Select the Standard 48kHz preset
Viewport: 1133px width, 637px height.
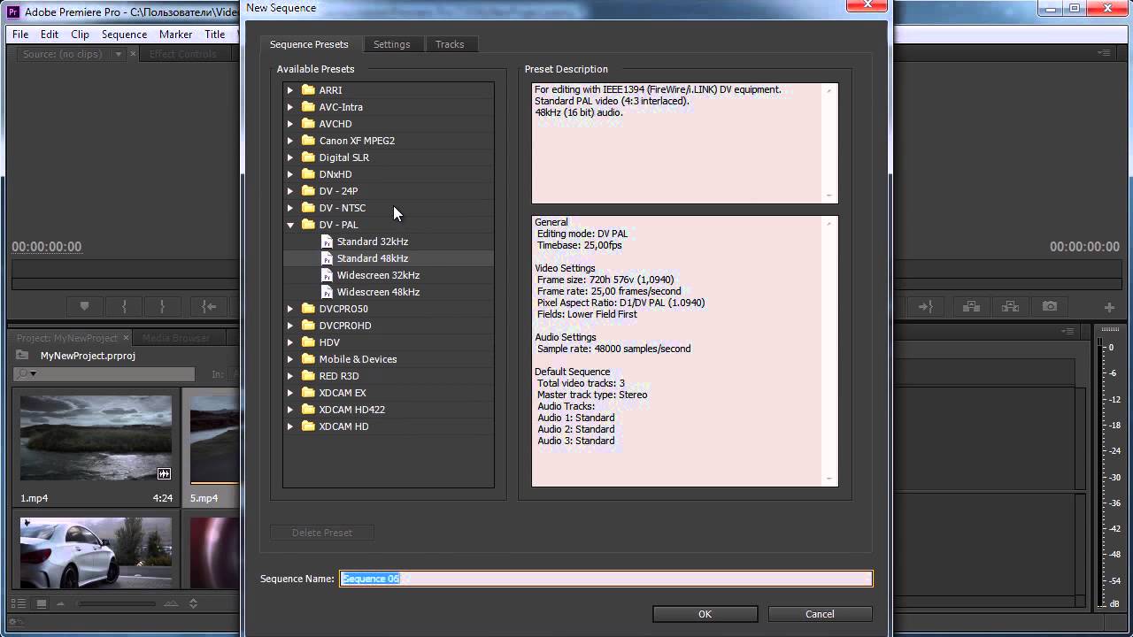[372, 258]
